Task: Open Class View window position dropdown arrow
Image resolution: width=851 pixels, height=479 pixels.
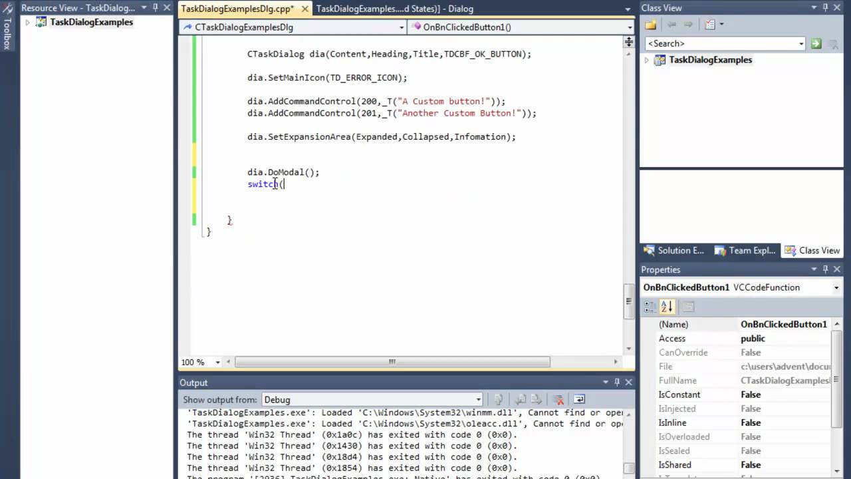Action: pyautogui.click(x=814, y=8)
